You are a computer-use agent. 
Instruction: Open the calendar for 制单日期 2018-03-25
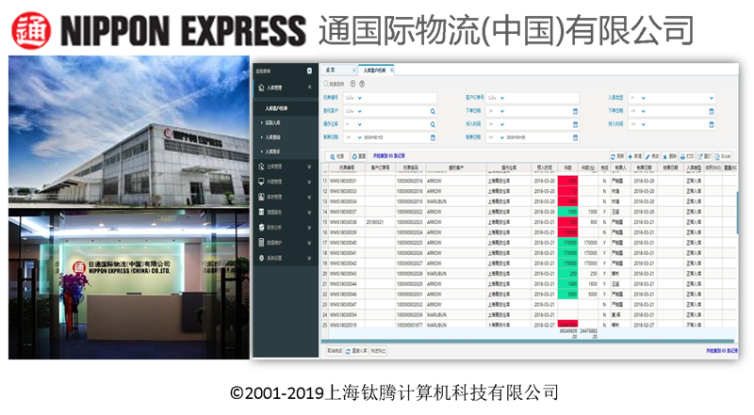pos(575,137)
